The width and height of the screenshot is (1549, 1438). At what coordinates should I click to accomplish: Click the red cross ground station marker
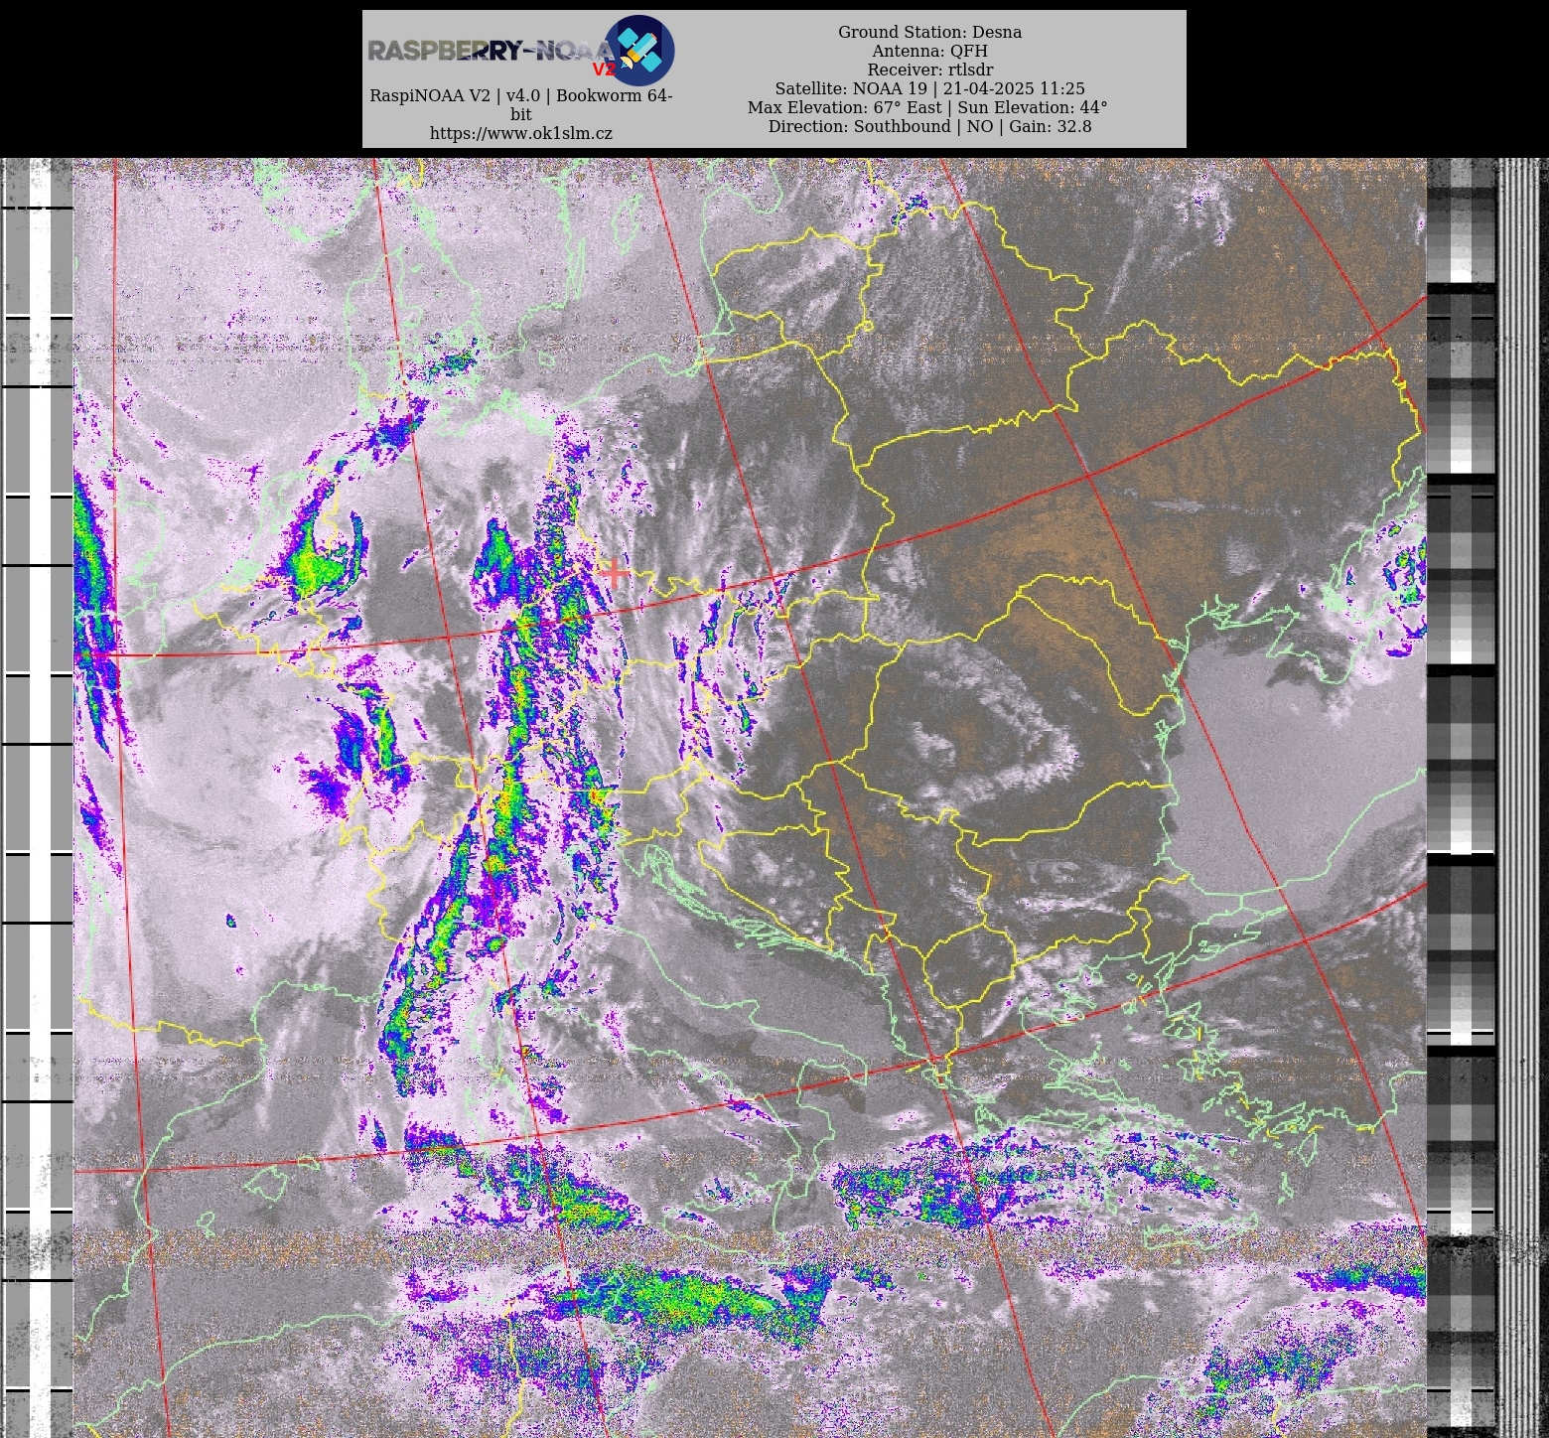[x=614, y=573]
